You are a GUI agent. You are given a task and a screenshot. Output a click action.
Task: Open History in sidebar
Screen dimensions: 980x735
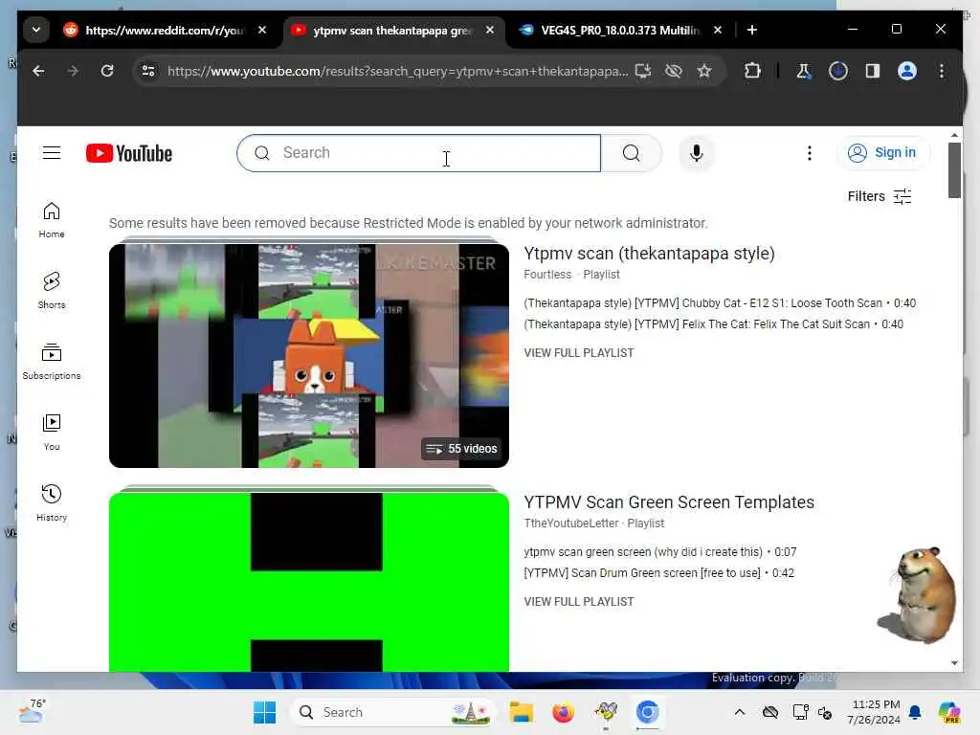52,503
